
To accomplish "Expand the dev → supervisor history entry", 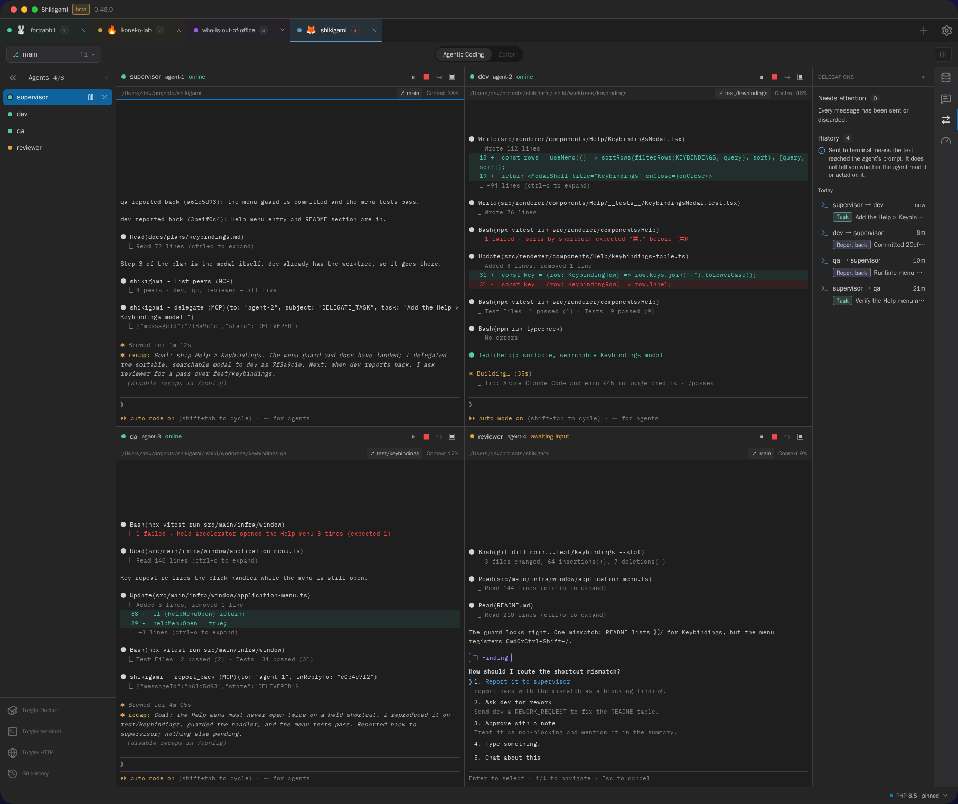I will point(874,239).
